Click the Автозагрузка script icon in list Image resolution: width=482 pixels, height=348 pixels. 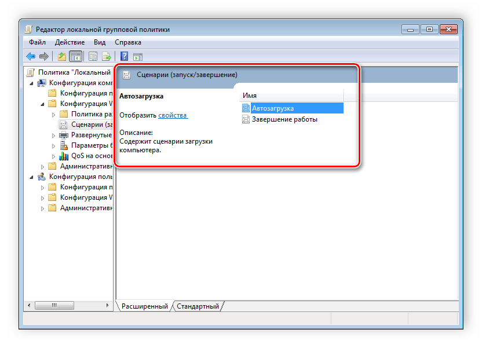tap(246, 108)
